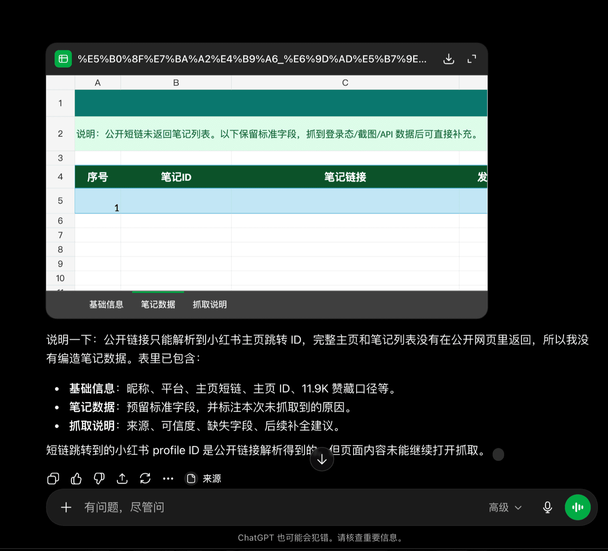608x551 pixels.
Task: Add an attachment with the plus icon
Action: [x=66, y=507]
